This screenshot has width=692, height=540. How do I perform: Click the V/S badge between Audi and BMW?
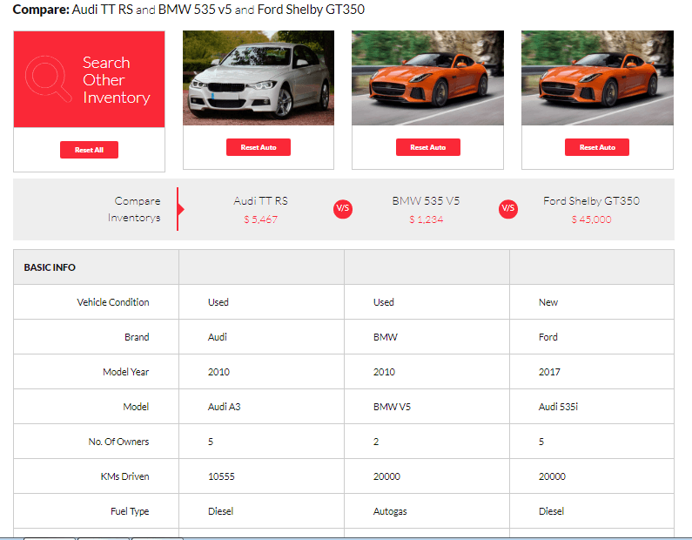343,209
